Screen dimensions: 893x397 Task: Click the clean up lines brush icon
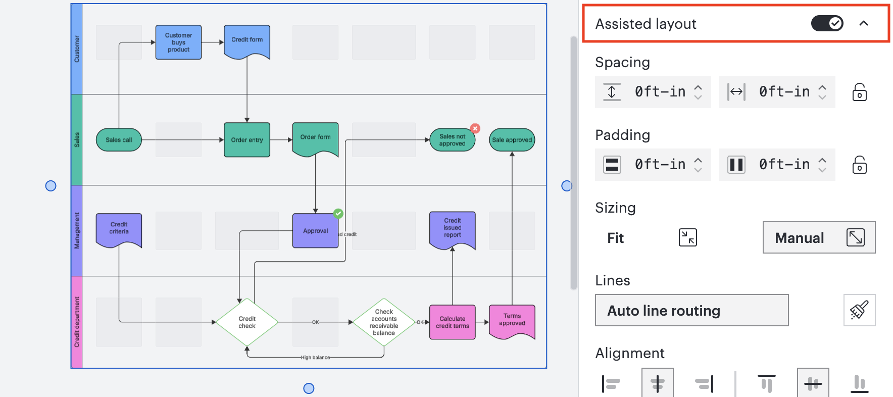coord(859,310)
